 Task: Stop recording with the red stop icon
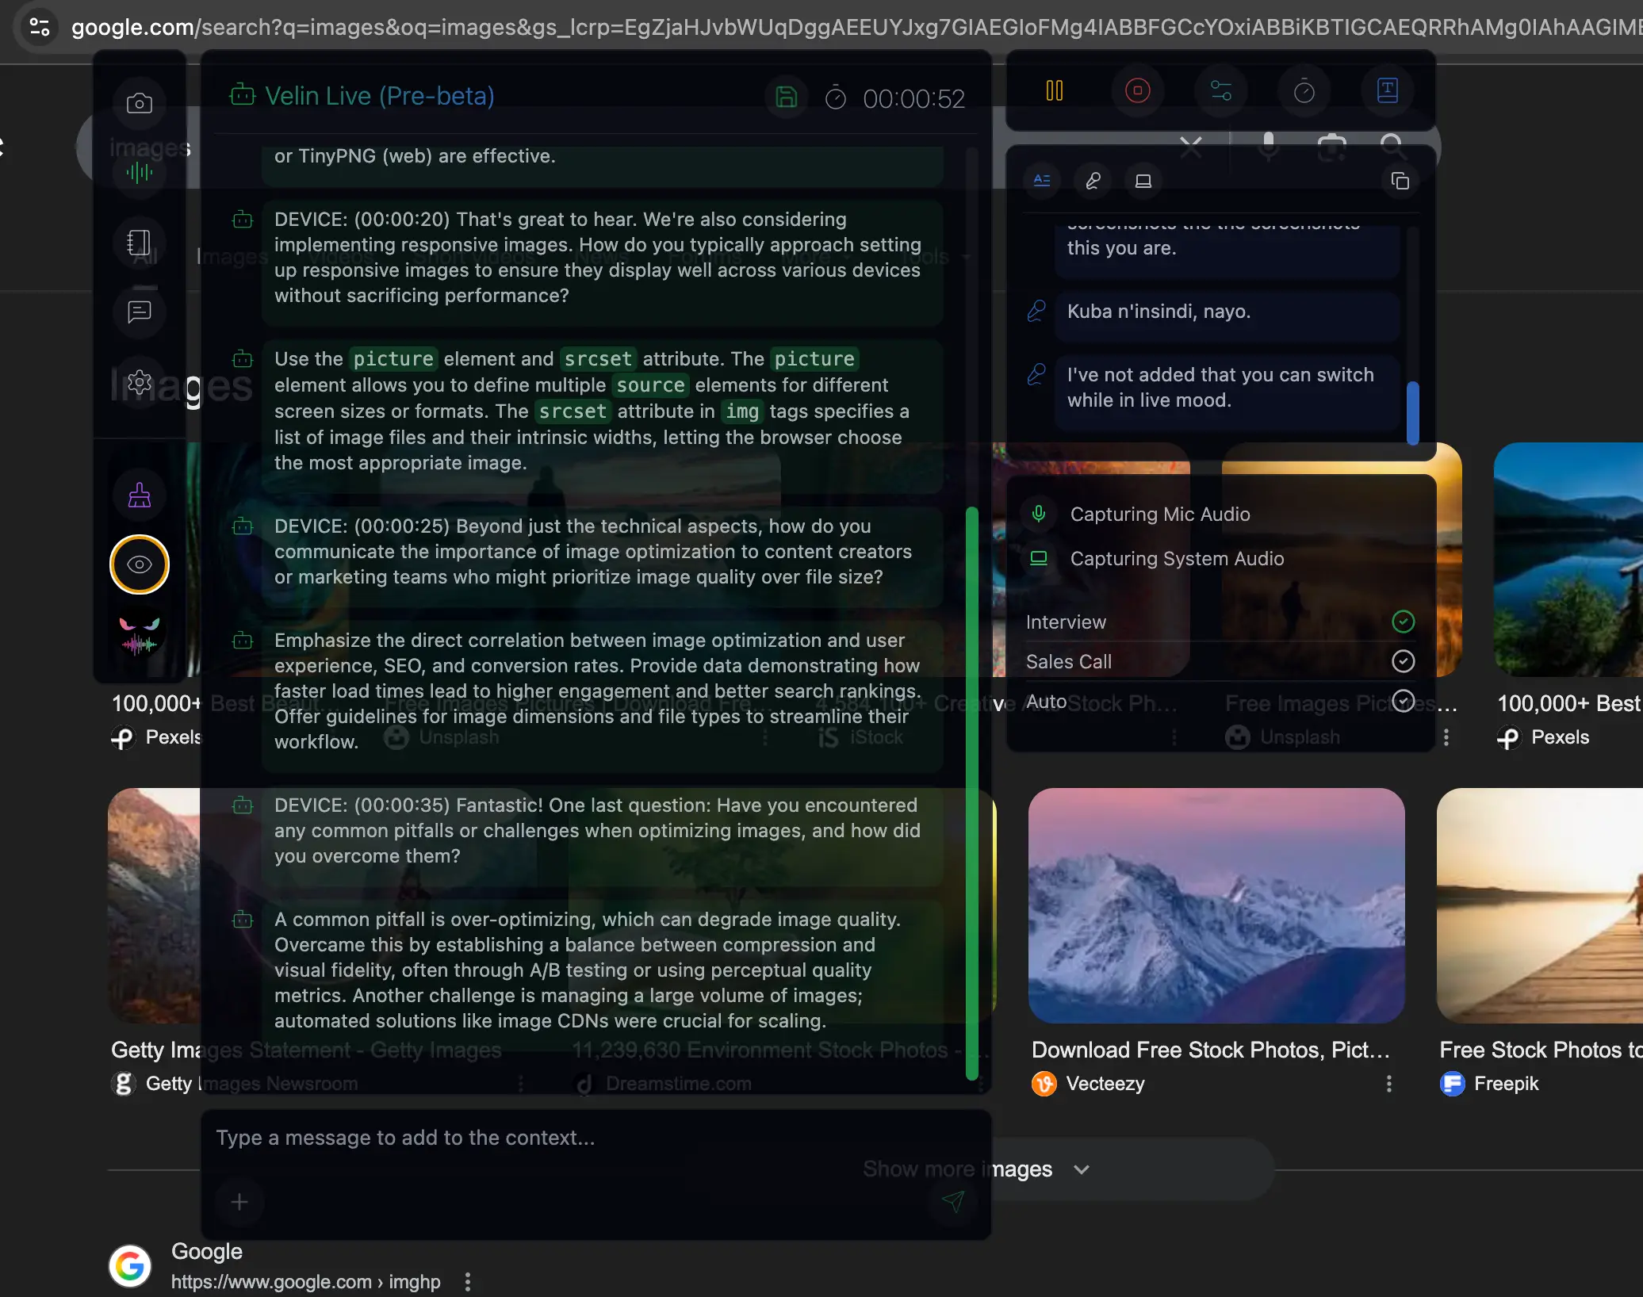pyautogui.click(x=1137, y=90)
